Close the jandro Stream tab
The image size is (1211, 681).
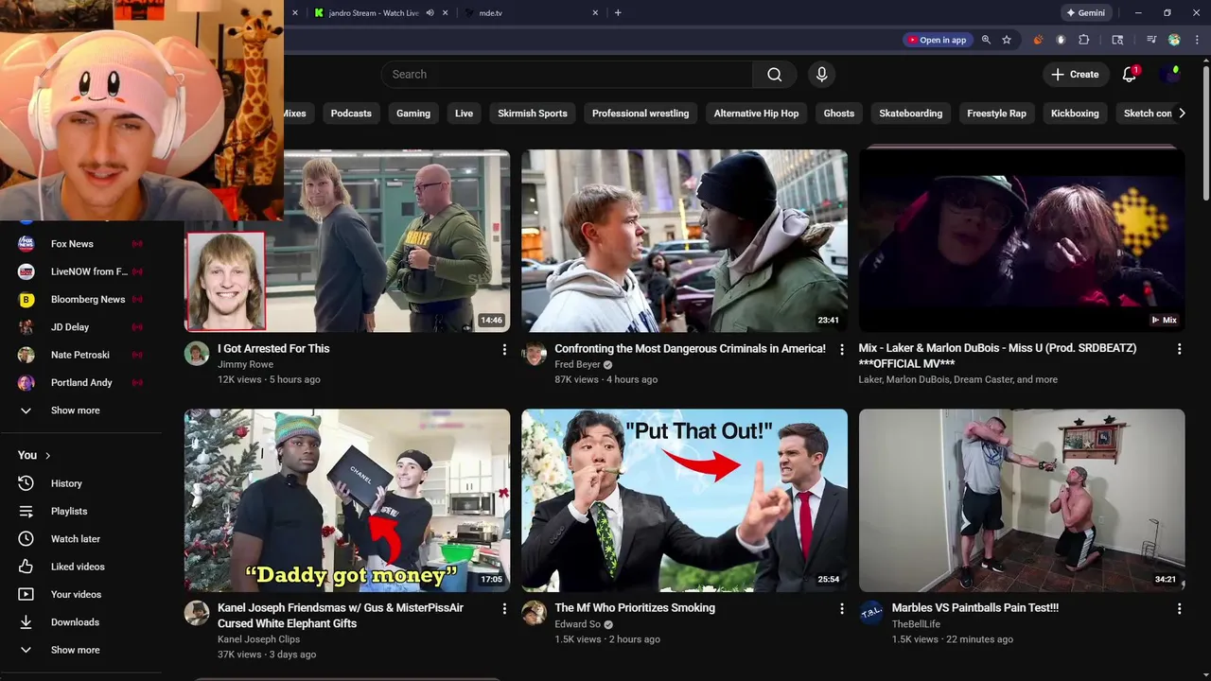(x=447, y=13)
